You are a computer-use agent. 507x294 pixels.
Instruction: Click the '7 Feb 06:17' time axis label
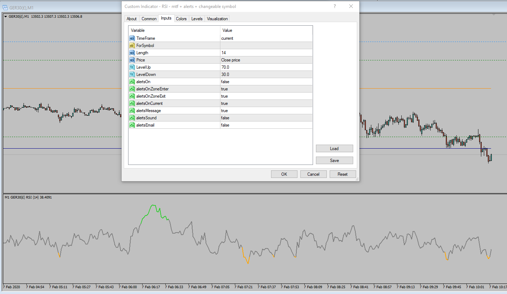coord(151,287)
